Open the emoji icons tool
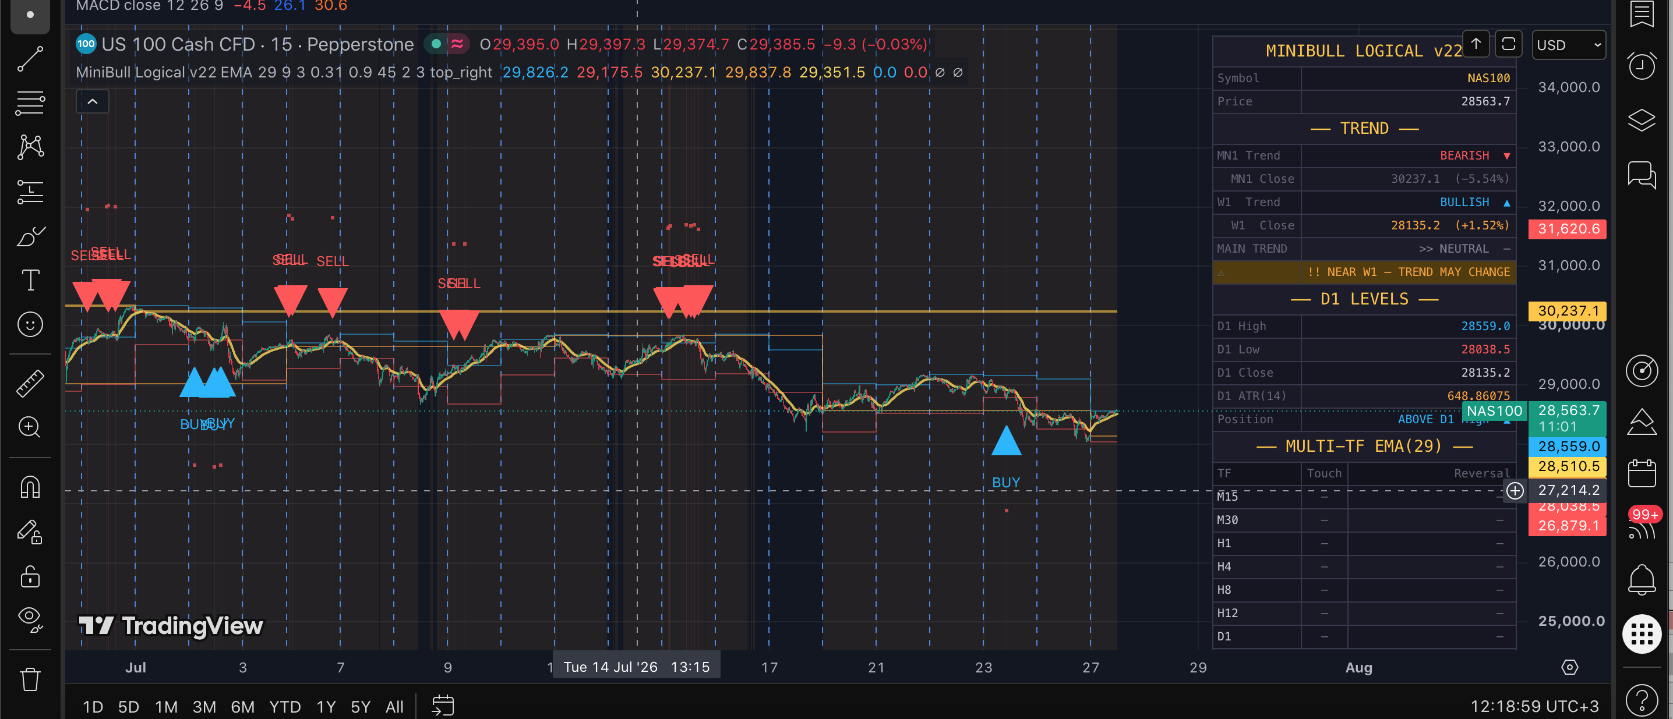Image resolution: width=1673 pixels, height=719 pixels. pos(30,324)
